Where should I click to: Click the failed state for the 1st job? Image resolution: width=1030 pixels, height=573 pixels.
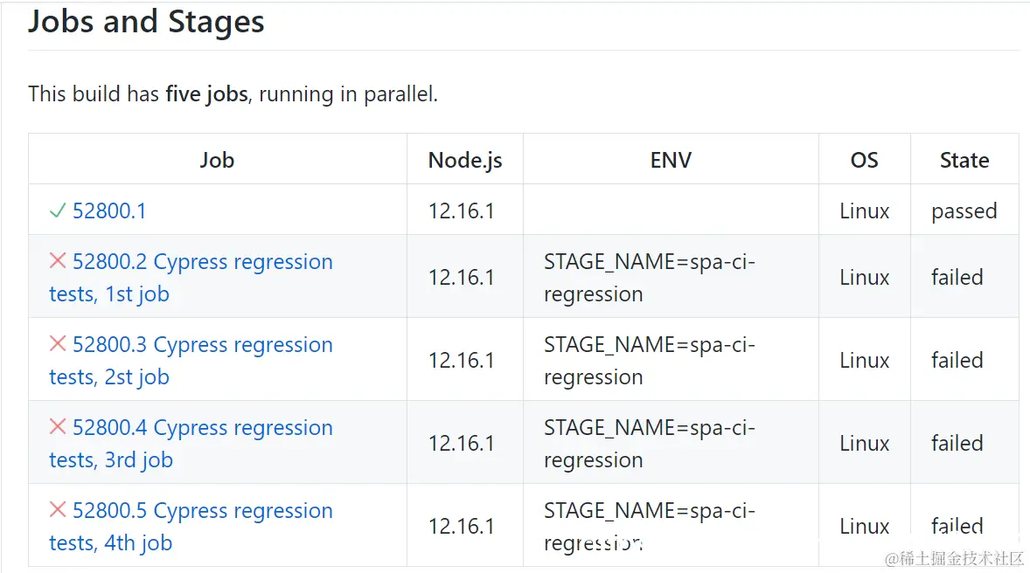tap(957, 277)
